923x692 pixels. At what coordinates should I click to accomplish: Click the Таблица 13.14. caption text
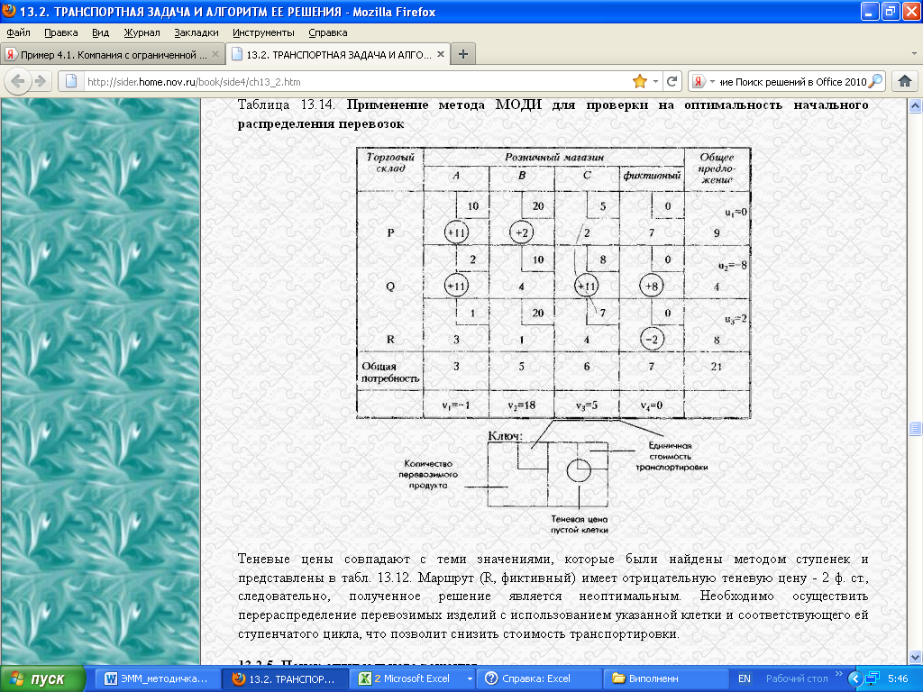286,105
